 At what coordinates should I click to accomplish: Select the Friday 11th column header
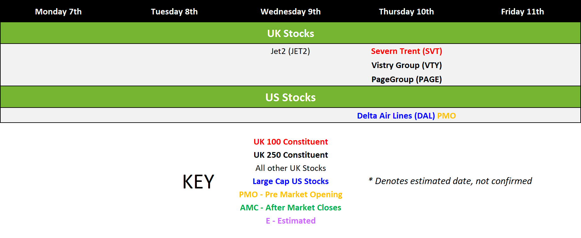522,12
